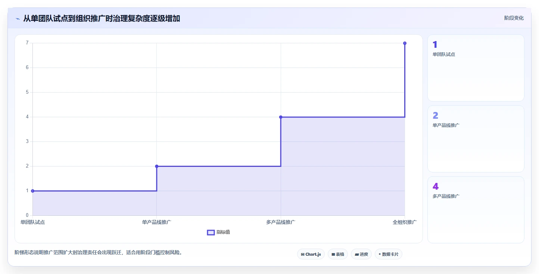Screen dimensions: 539x274
Task: Click the data point at 单团队试点
Action: pyautogui.click(x=32, y=191)
